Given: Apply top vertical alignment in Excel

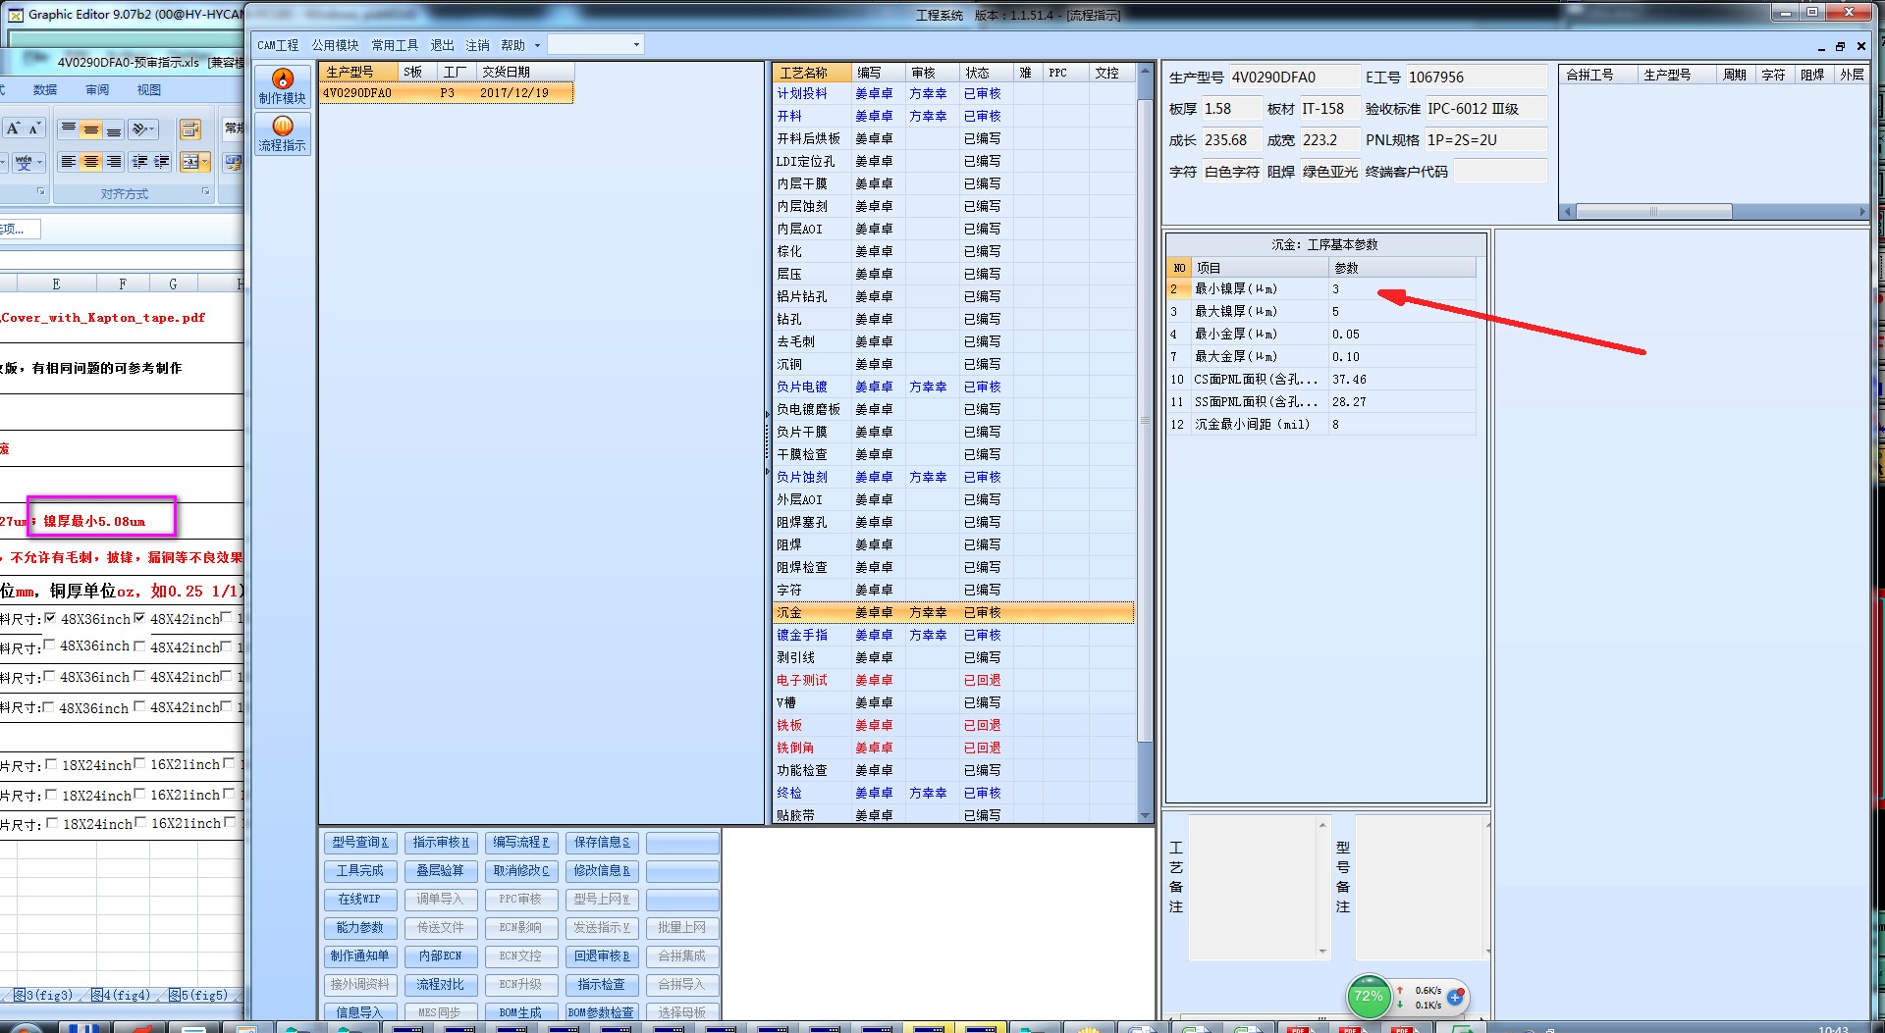Looking at the screenshot, I should click(x=69, y=129).
